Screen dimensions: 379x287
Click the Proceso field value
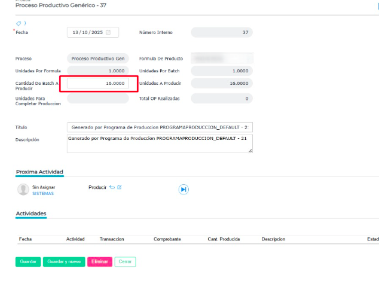[x=99, y=59]
